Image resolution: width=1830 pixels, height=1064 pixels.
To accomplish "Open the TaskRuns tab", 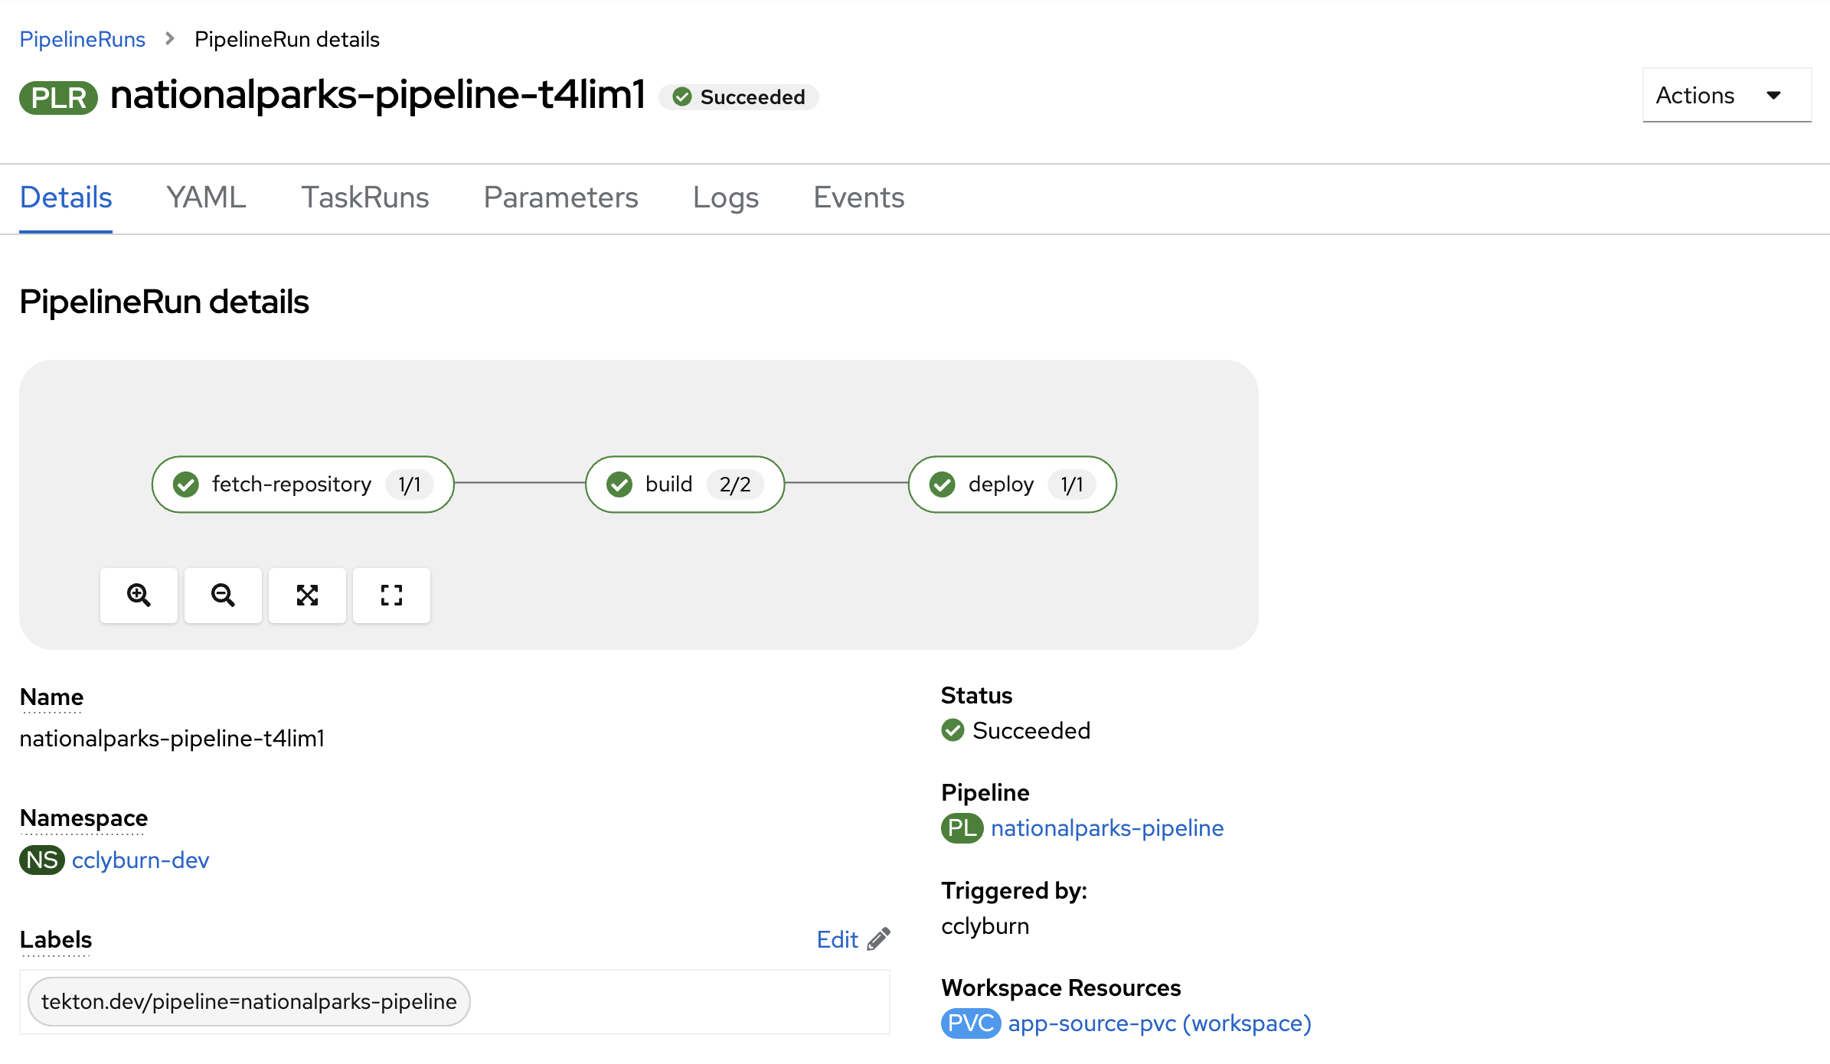I will pyautogui.click(x=365, y=197).
